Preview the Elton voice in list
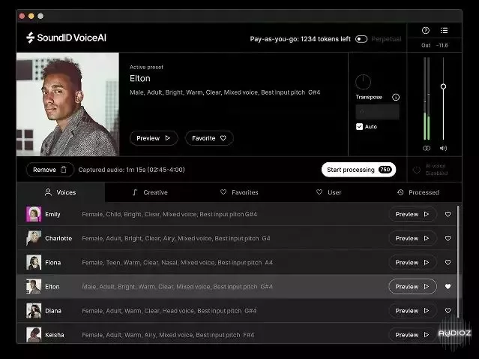Screen dimensions: 479x359 coord(412,286)
